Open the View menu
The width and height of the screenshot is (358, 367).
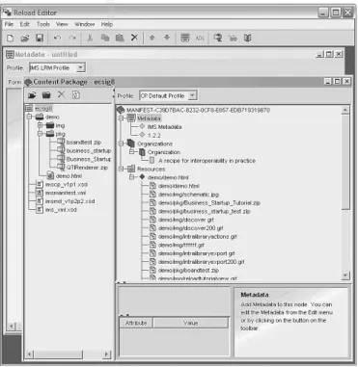pyautogui.click(x=62, y=24)
